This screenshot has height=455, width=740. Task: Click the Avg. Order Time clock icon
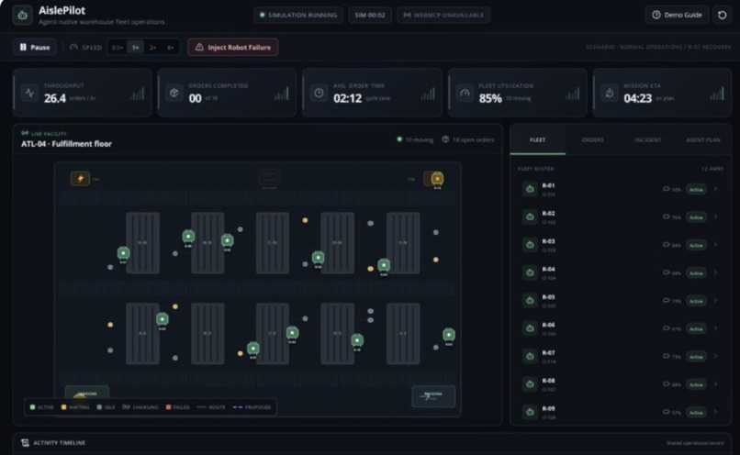(319, 93)
